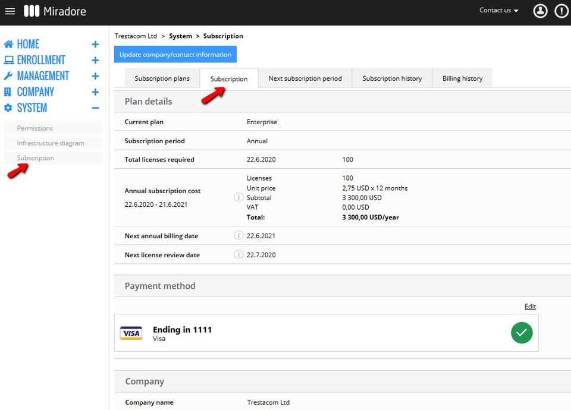Viewport: 571px width, 410px height.
Task: Collapse the SYSTEM menu section
Action: click(x=95, y=108)
